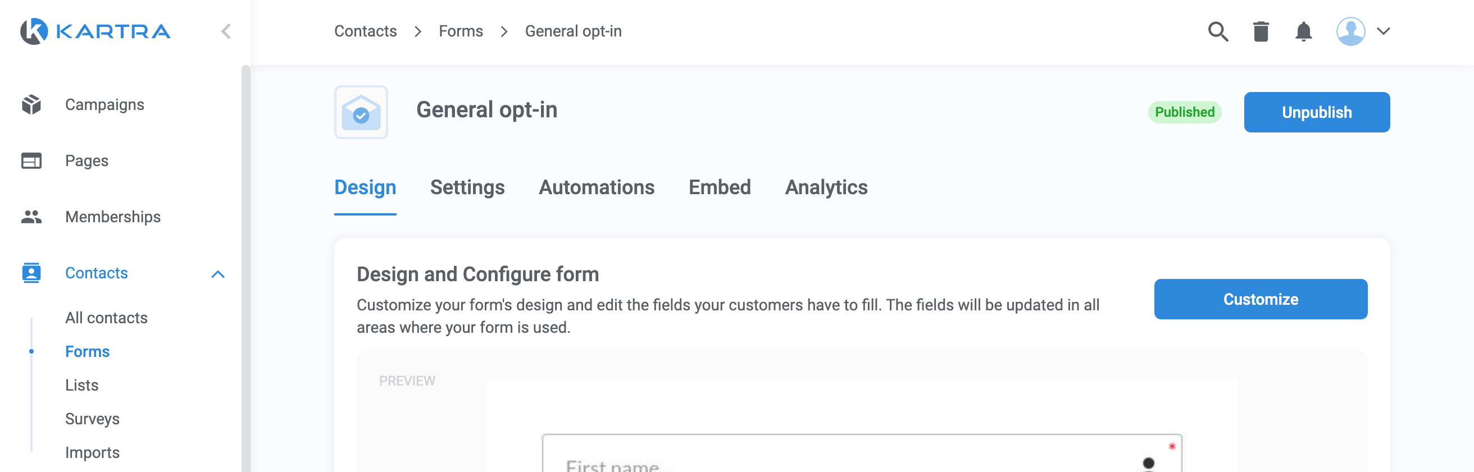
Task: Click the user avatar icon
Action: 1350,31
